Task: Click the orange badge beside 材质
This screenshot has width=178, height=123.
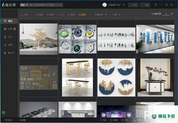Action: pyautogui.click(x=15, y=29)
